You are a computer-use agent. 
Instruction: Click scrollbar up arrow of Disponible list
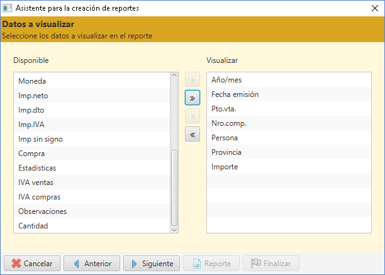[x=174, y=75]
